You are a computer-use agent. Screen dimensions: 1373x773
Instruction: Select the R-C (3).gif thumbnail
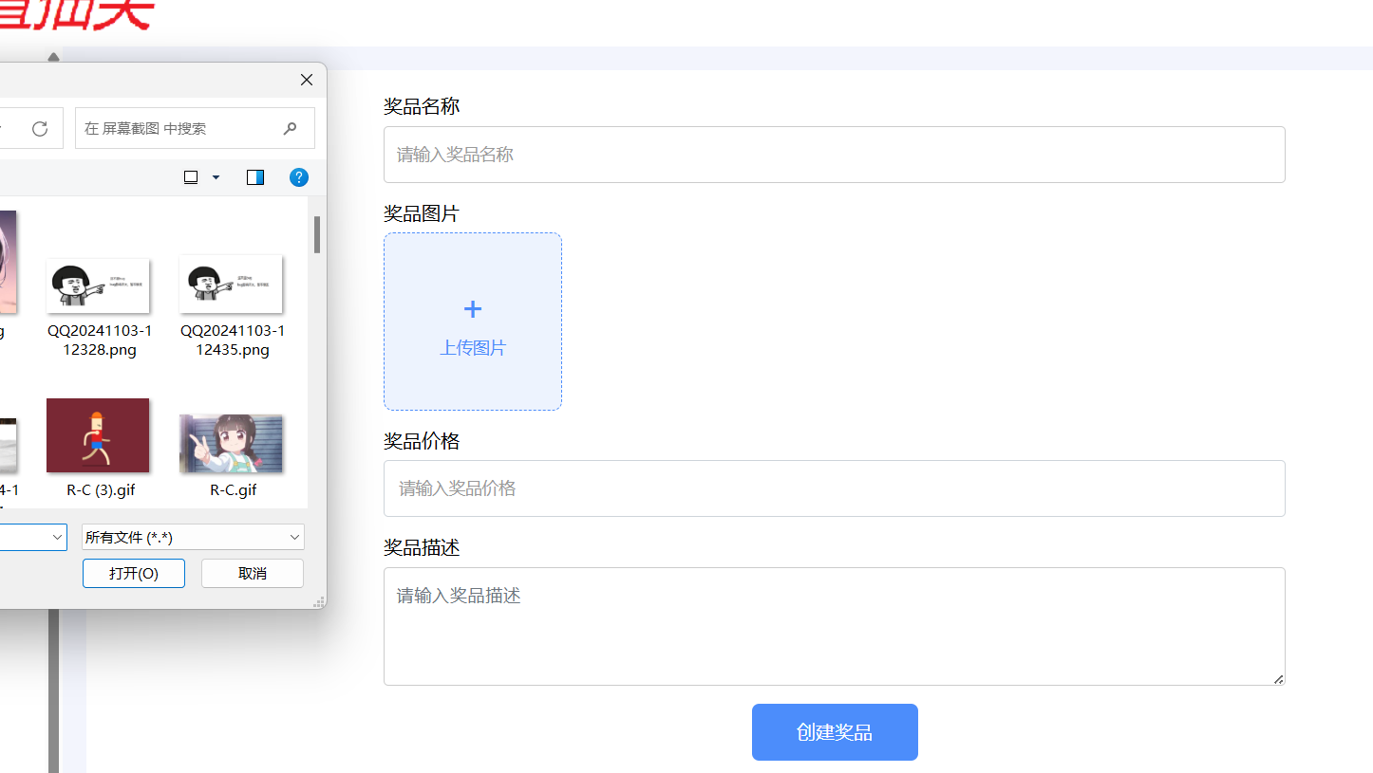point(98,435)
